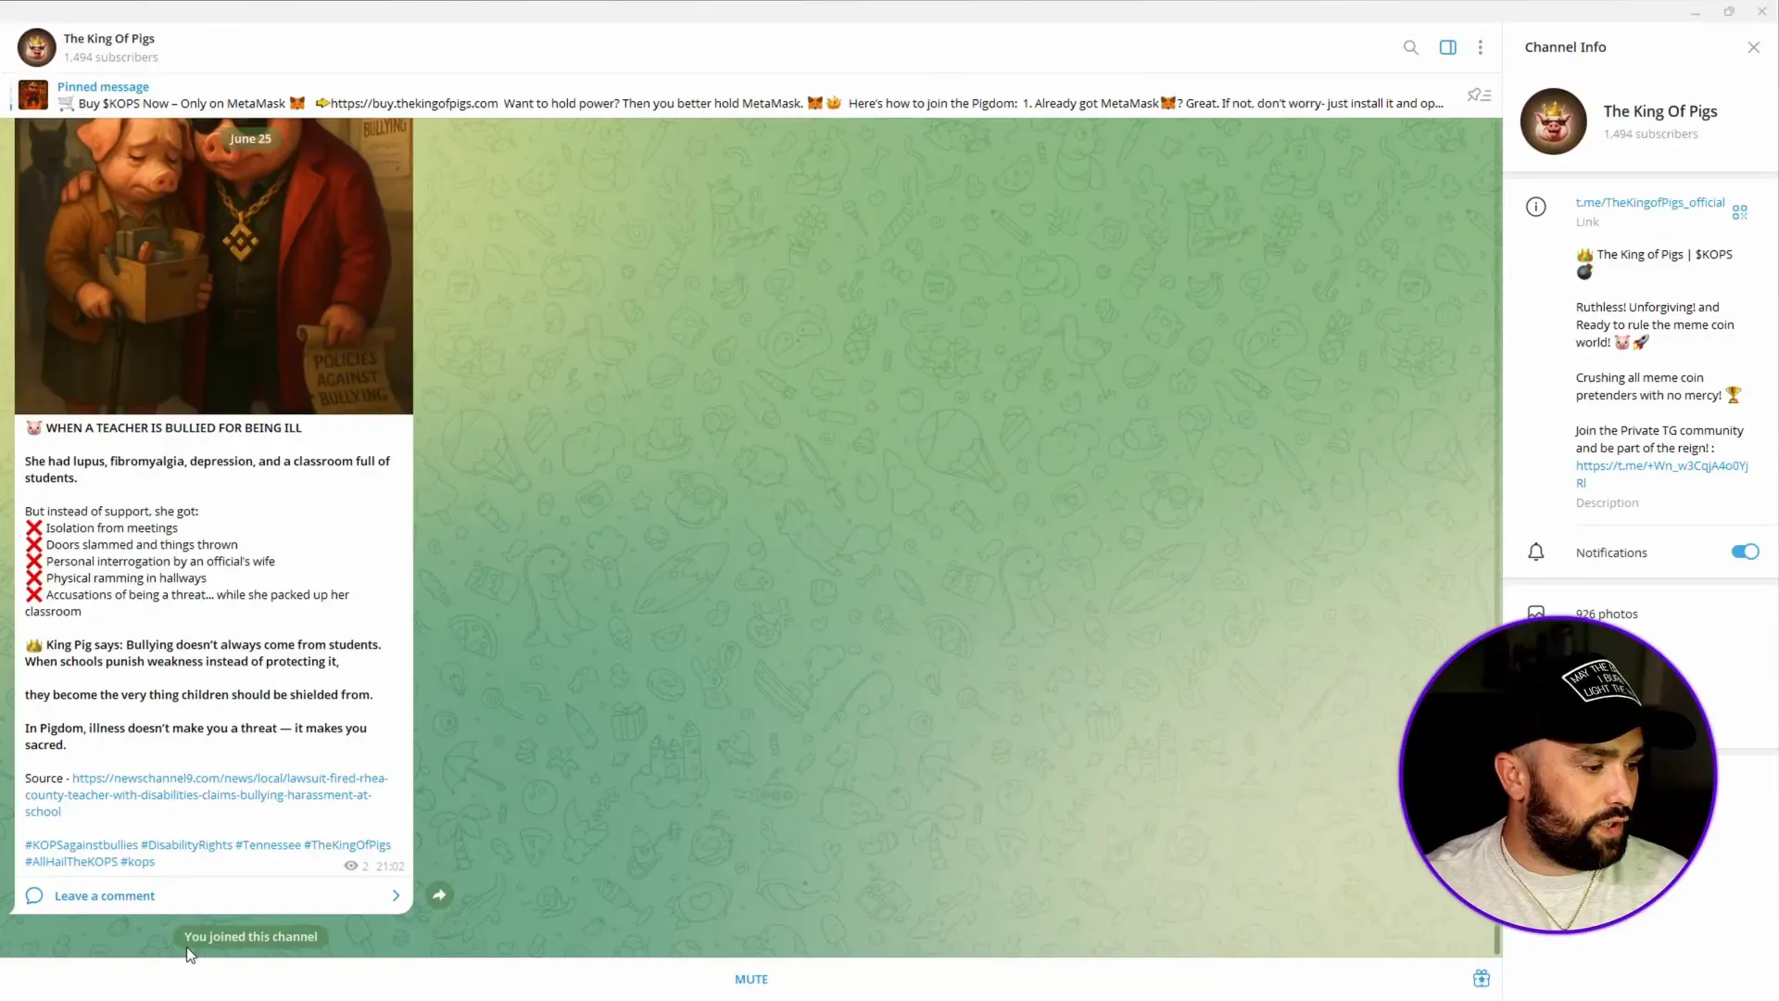Open the 926 photos shared media
The height and width of the screenshot is (1001, 1779).
[1607, 614]
